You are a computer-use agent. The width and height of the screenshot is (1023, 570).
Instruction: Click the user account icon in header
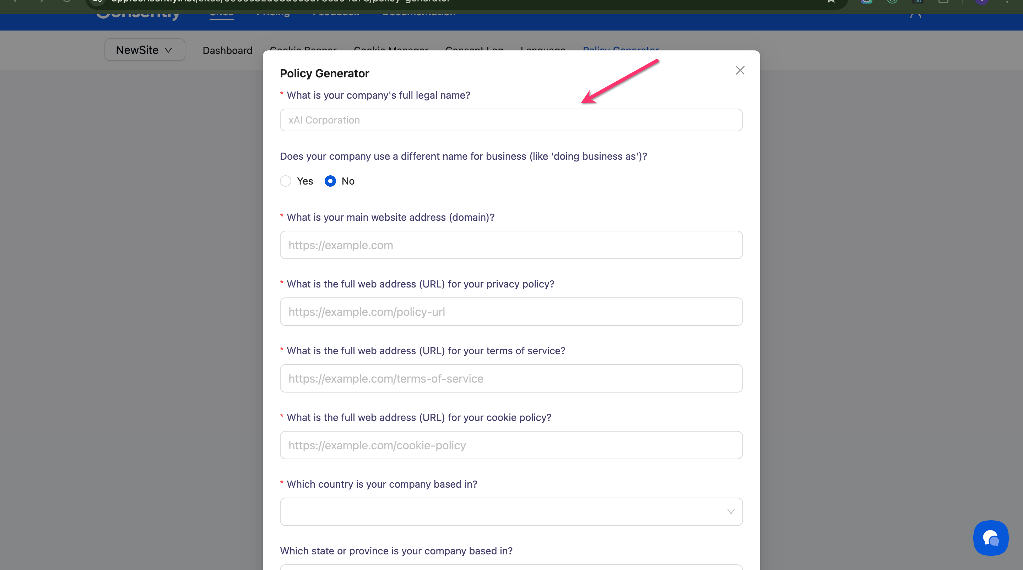[915, 14]
